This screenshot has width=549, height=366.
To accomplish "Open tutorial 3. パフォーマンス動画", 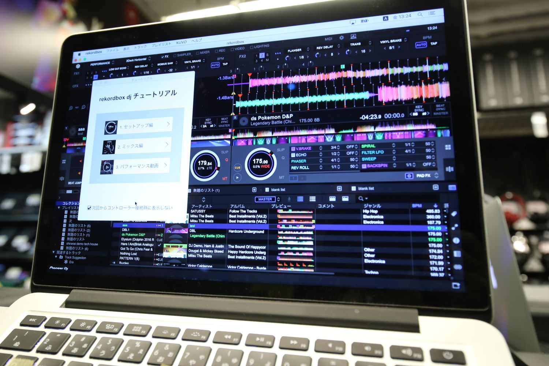I will (x=135, y=166).
